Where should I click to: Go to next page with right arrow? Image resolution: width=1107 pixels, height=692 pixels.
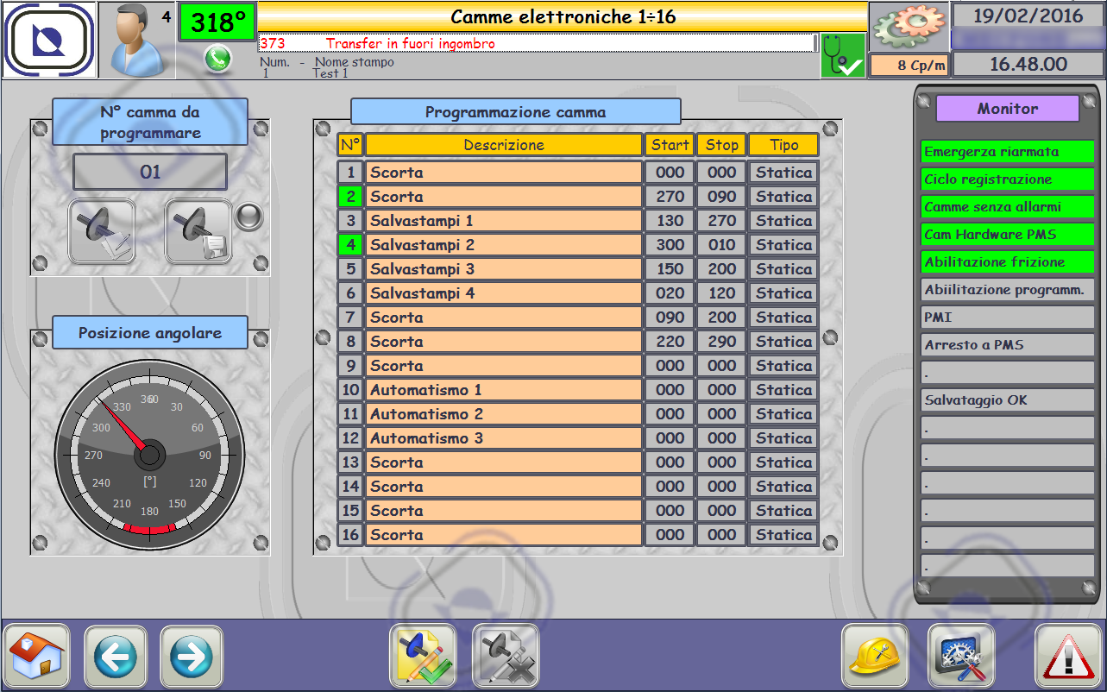pyautogui.click(x=192, y=657)
